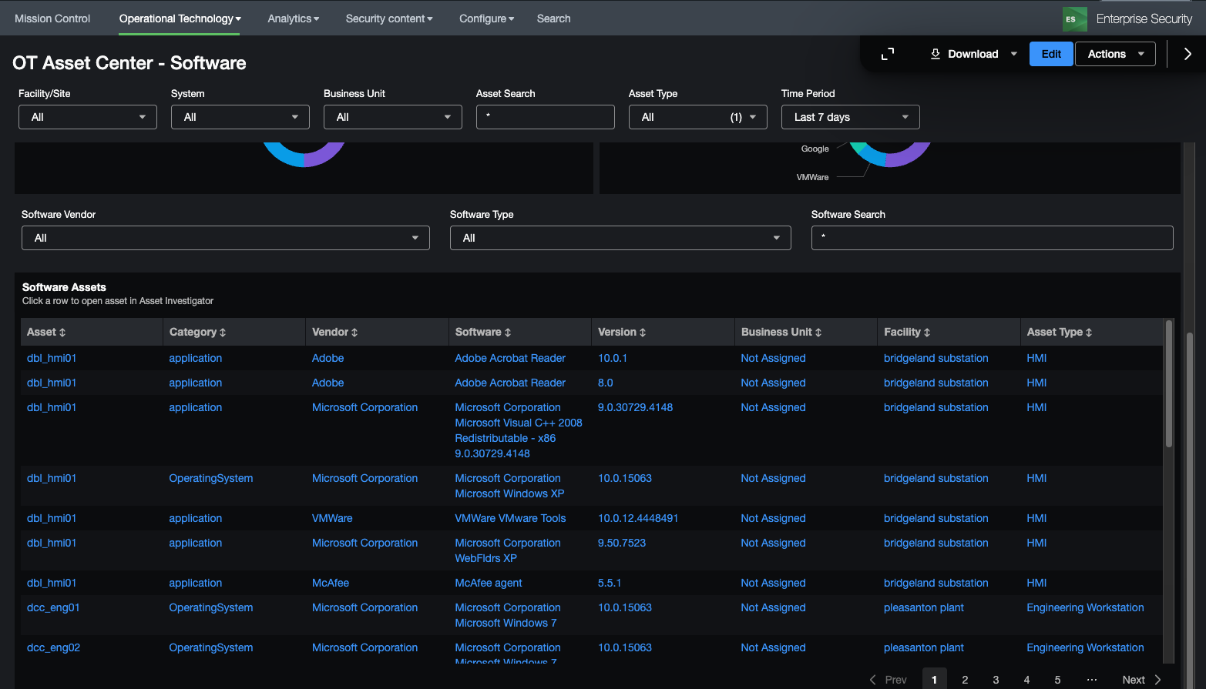This screenshot has width=1206, height=689.
Task: Open the Software Type dropdown
Action: pyautogui.click(x=620, y=238)
